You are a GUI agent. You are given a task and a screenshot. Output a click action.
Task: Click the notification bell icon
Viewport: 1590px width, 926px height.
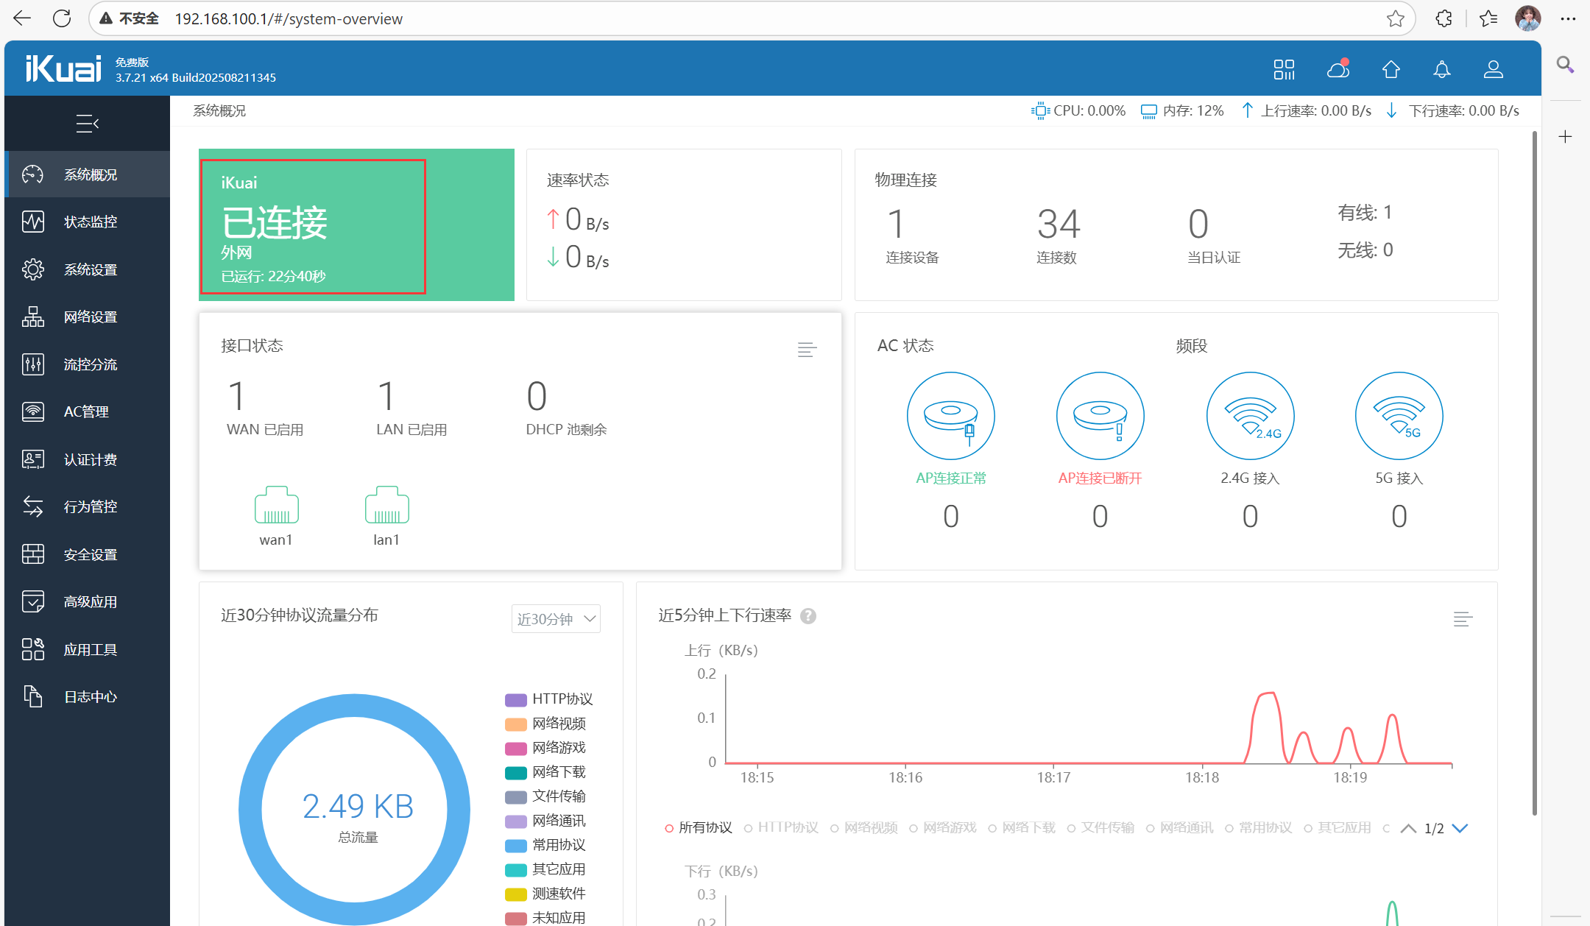pyautogui.click(x=1441, y=70)
